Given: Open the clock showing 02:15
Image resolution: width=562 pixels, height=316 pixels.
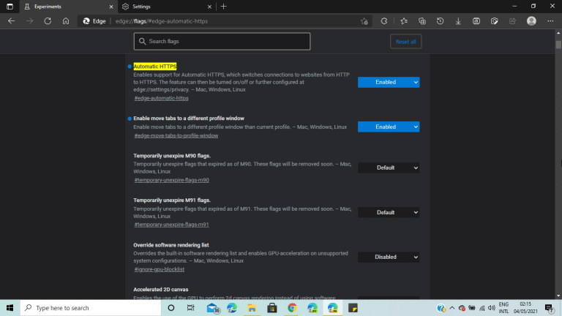Looking at the screenshot, I should click(x=525, y=308).
